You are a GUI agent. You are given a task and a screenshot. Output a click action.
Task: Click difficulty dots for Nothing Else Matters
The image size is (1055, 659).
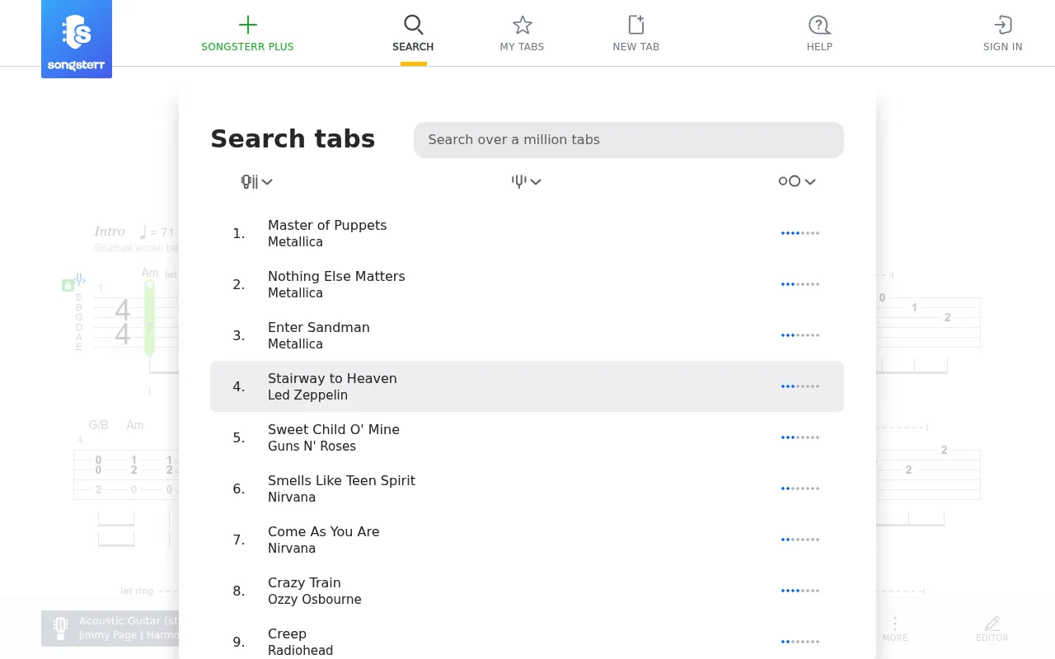[x=800, y=284]
